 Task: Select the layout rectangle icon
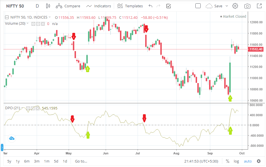198,6
